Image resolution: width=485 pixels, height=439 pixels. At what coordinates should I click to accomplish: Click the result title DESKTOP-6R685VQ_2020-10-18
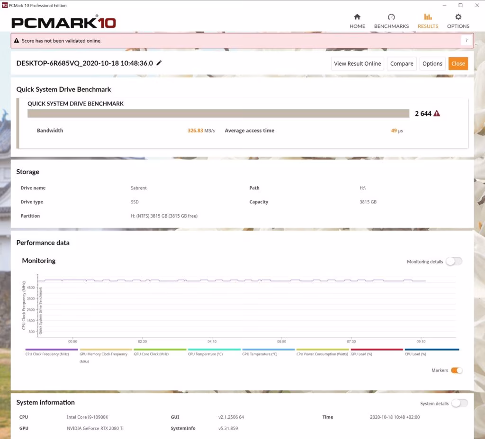84,63
